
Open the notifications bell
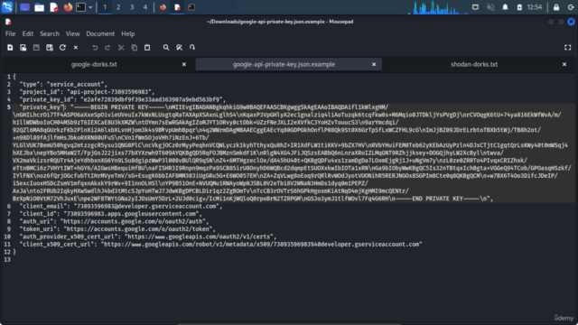coord(505,7)
